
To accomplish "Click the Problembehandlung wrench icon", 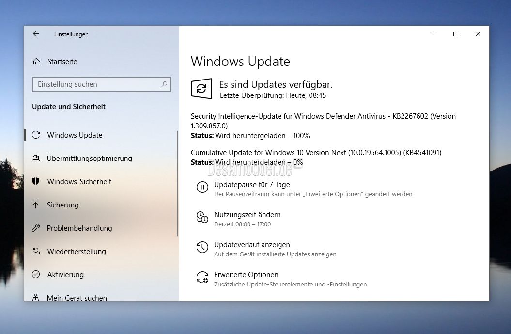I will (36, 228).
